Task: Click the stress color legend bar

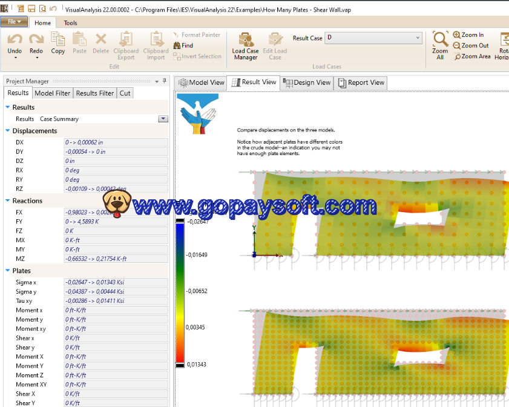Action: coord(180,293)
